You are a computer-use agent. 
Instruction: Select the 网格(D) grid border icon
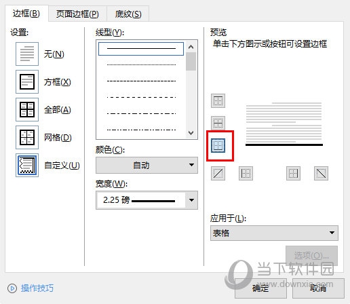27,137
